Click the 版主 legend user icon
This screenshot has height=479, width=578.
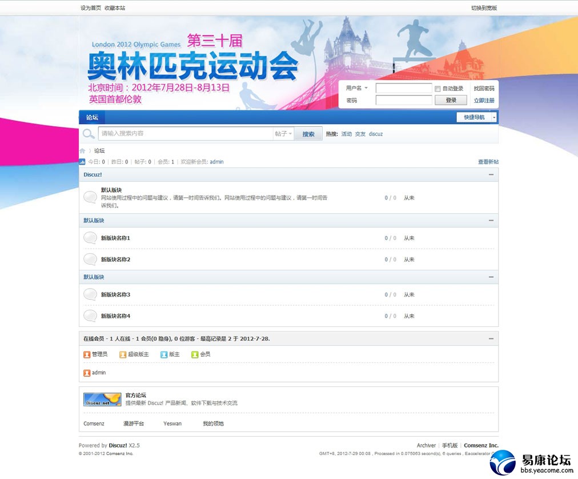pyautogui.click(x=164, y=354)
